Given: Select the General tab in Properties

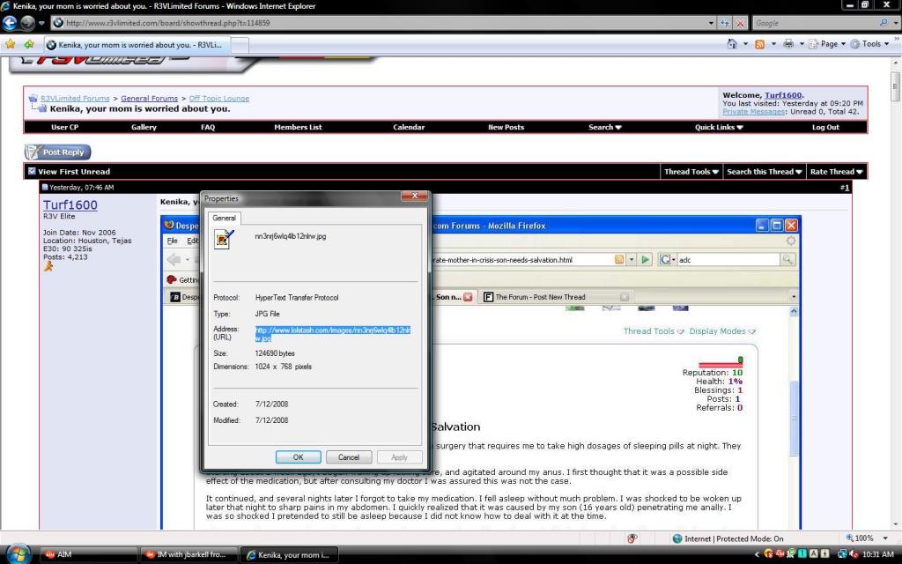Looking at the screenshot, I should 224,218.
